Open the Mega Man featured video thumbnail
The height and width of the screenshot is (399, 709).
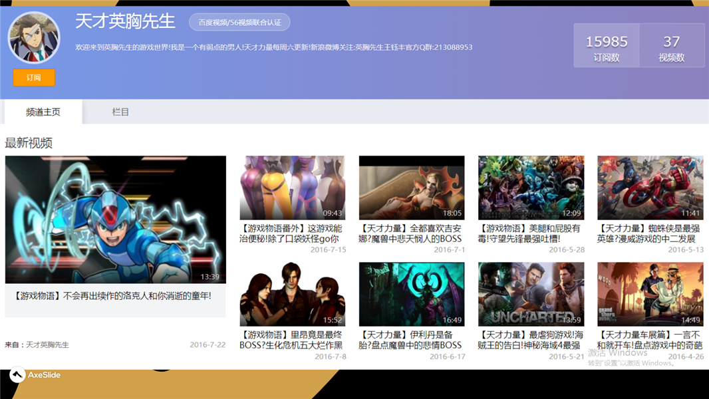pyautogui.click(x=115, y=219)
